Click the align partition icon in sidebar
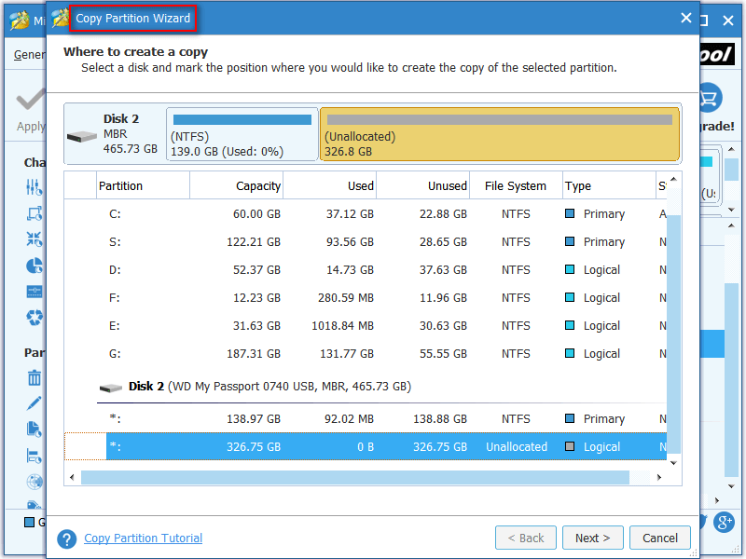Image resolution: width=746 pixels, height=559 pixels. click(35, 456)
